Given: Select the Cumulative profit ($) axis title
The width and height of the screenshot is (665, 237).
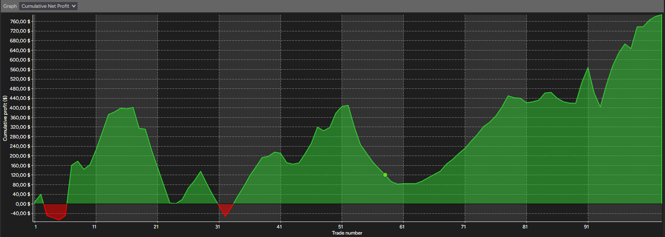Looking at the screenshot, I should [5, 118].
